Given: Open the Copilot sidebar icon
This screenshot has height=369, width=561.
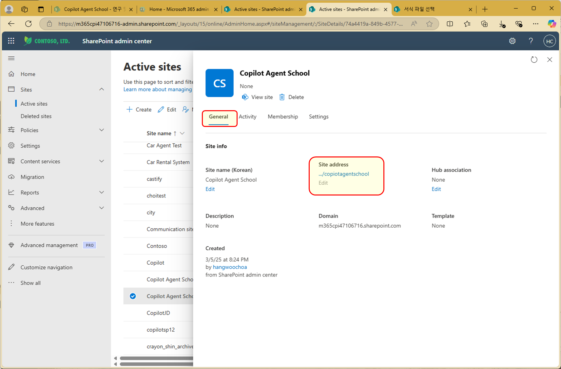Looking at the screenshot, I should (x=552, y=24).
